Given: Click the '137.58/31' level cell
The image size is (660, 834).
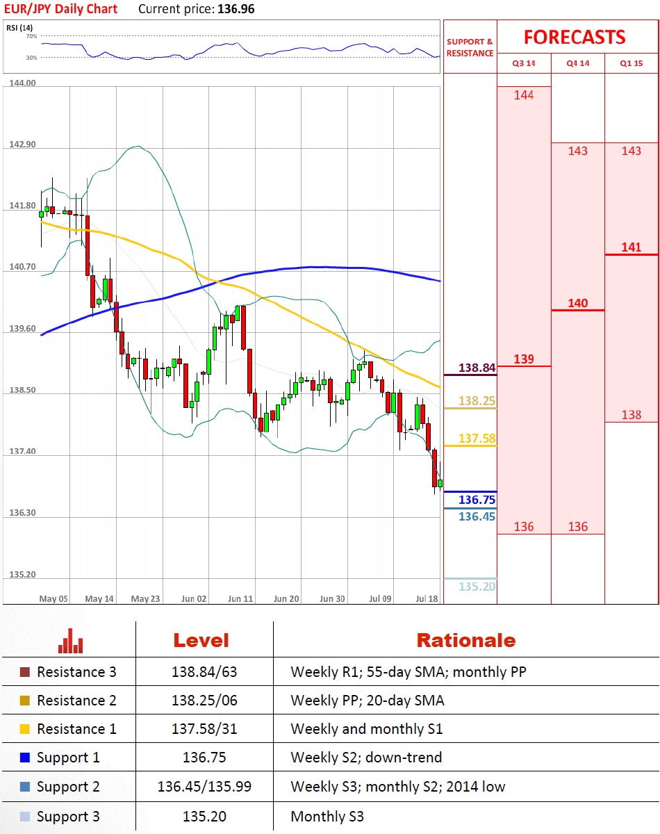Looking at the screenshot, I should click(204, 729).
